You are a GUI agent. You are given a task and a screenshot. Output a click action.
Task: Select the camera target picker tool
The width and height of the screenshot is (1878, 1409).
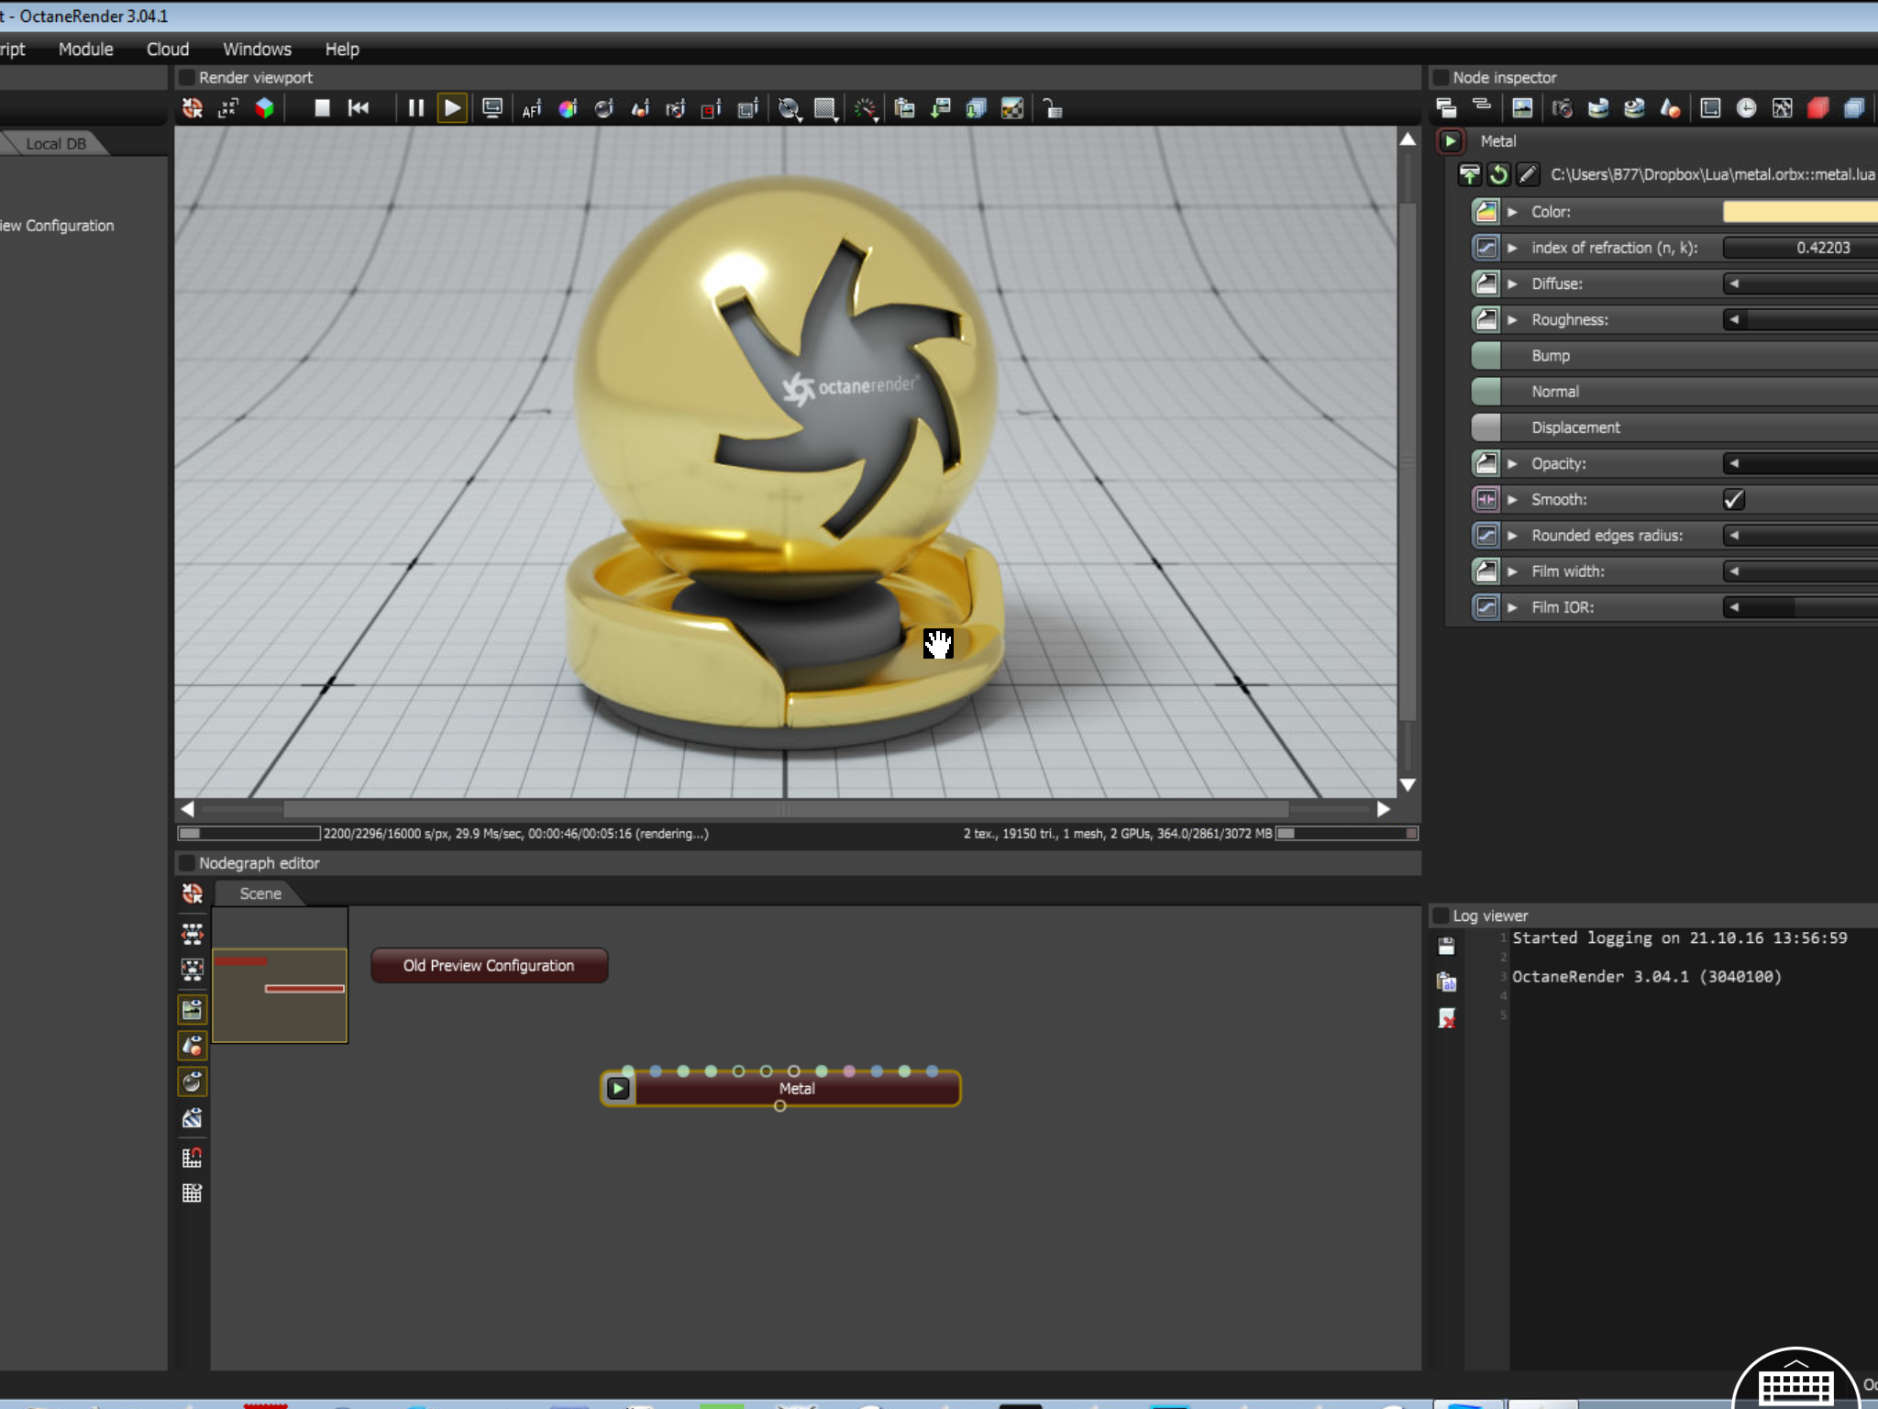coord(676,109)
